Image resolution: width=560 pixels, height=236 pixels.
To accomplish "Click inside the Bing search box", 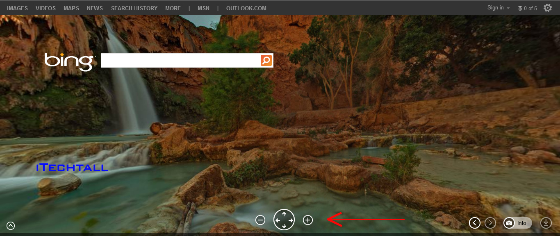I will pos(176,60).
